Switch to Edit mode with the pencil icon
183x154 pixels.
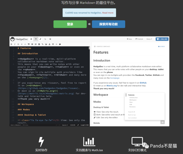[40, 39]
